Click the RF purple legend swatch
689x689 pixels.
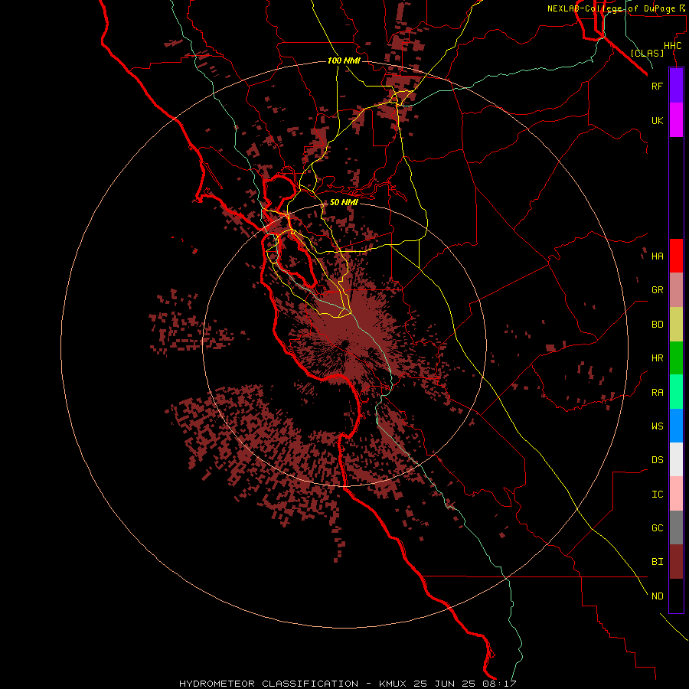676,86
